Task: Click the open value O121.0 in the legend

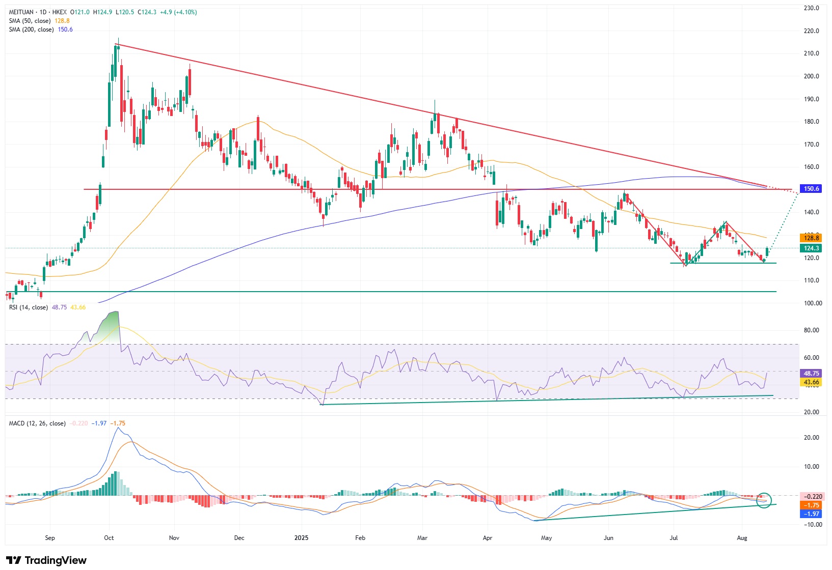Action: [80, 12]
